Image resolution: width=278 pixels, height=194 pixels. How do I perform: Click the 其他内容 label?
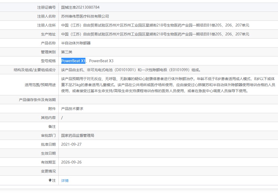(x=48, y=118)
